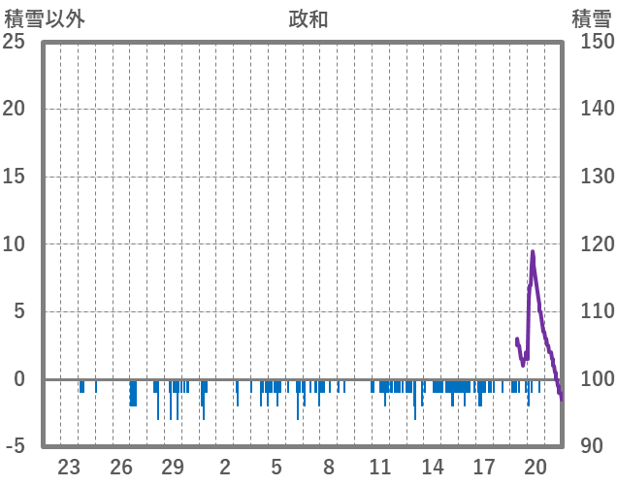Click the left axis tick value 10
Viewport: 617px width, 486px height.
click(14, 243)
